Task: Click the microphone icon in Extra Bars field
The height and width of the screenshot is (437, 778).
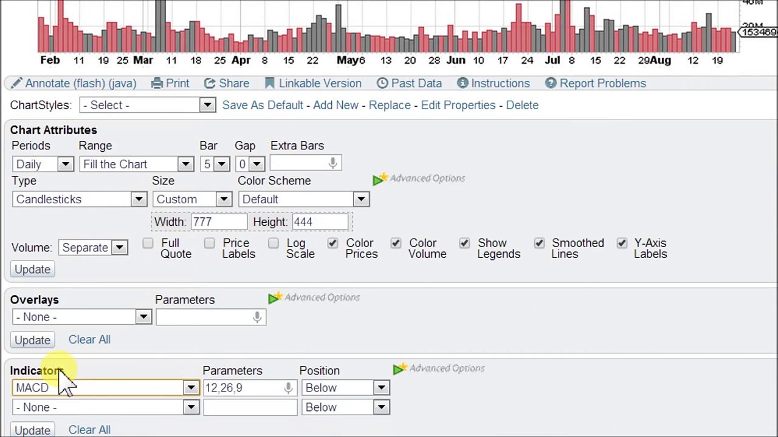Action: 332,163
